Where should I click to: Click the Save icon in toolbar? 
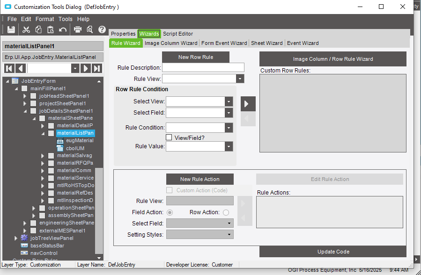point(11,29)
